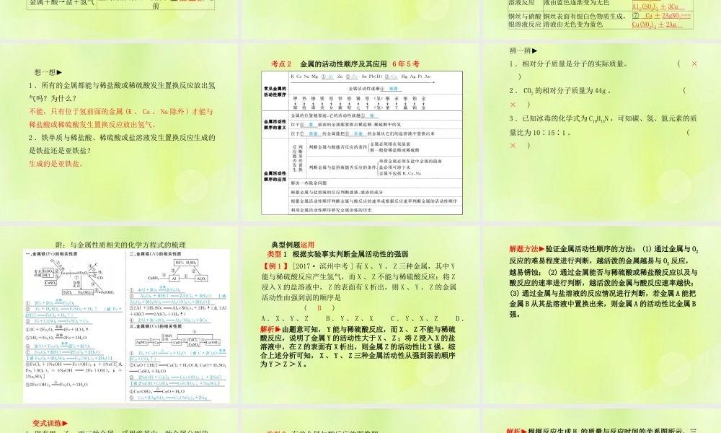Open the 变式训练 slide thumbnail

(x=119, y=421)
